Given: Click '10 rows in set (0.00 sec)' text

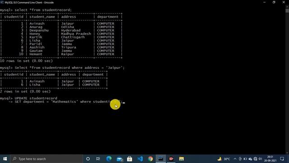Looking at the screenshot, I should coord(26,61).
